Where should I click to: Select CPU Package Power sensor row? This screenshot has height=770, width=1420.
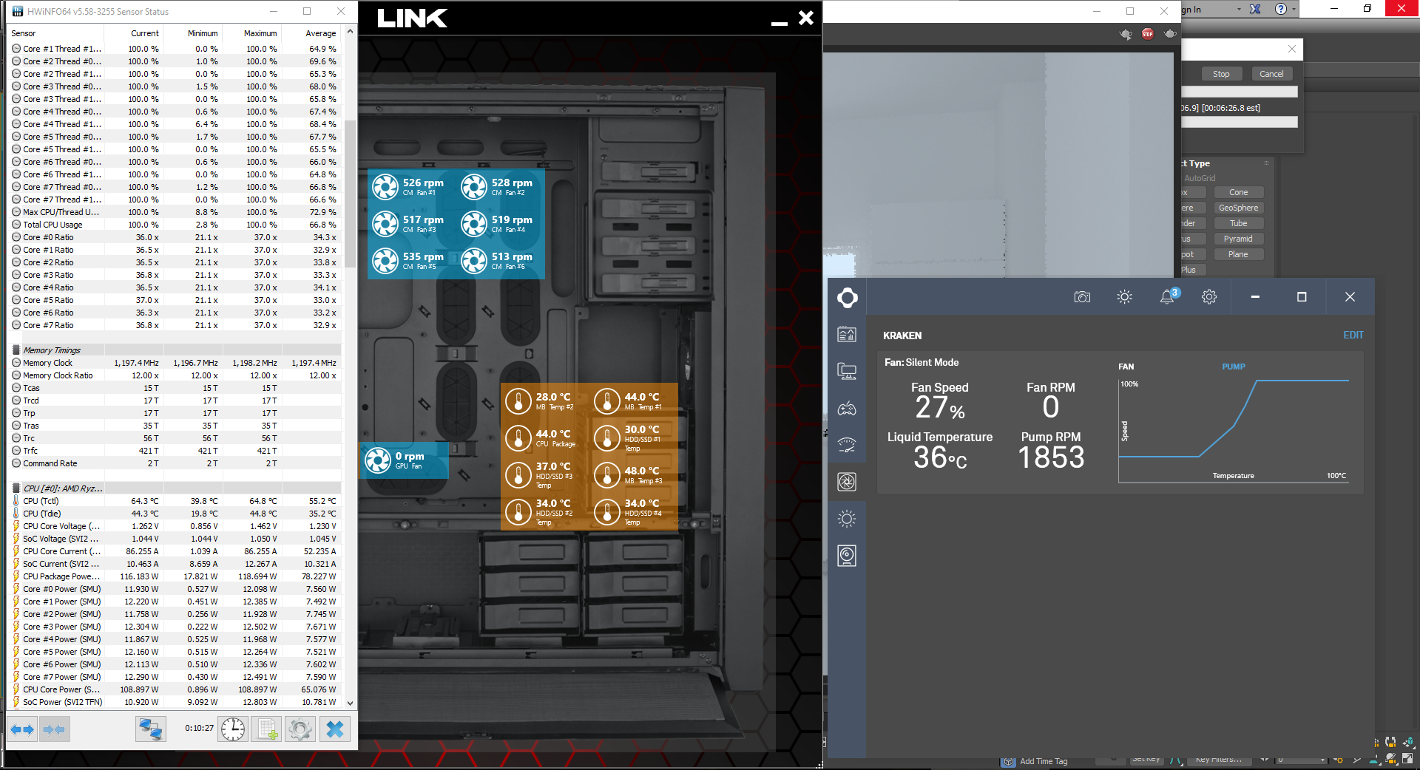(175, 576)
